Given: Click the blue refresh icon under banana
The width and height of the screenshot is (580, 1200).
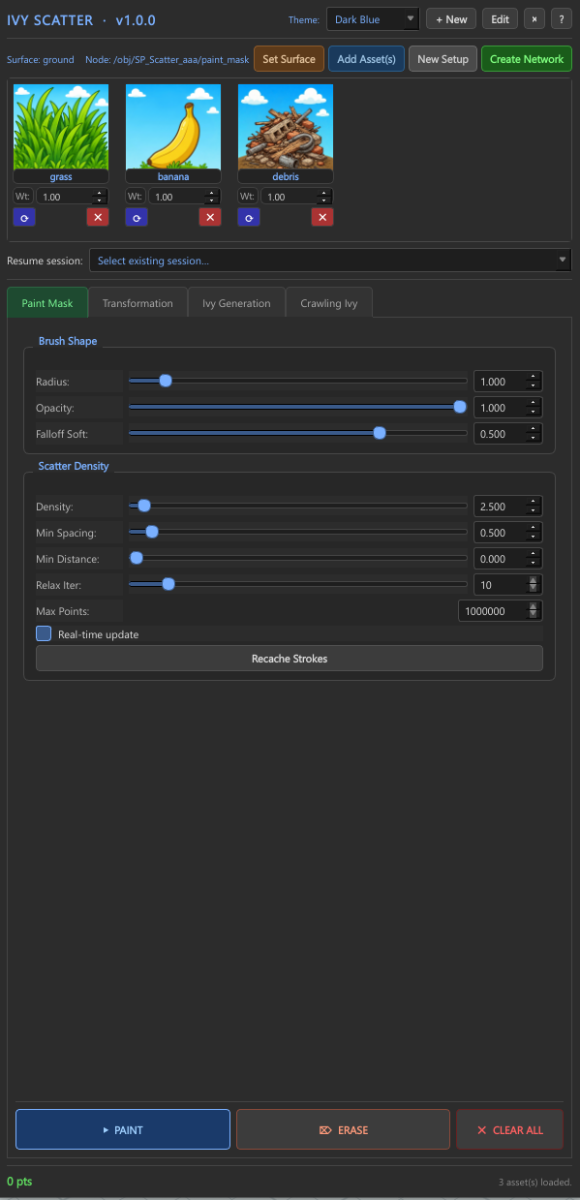Looking at the screenshot, I should (x=137, y=218).
